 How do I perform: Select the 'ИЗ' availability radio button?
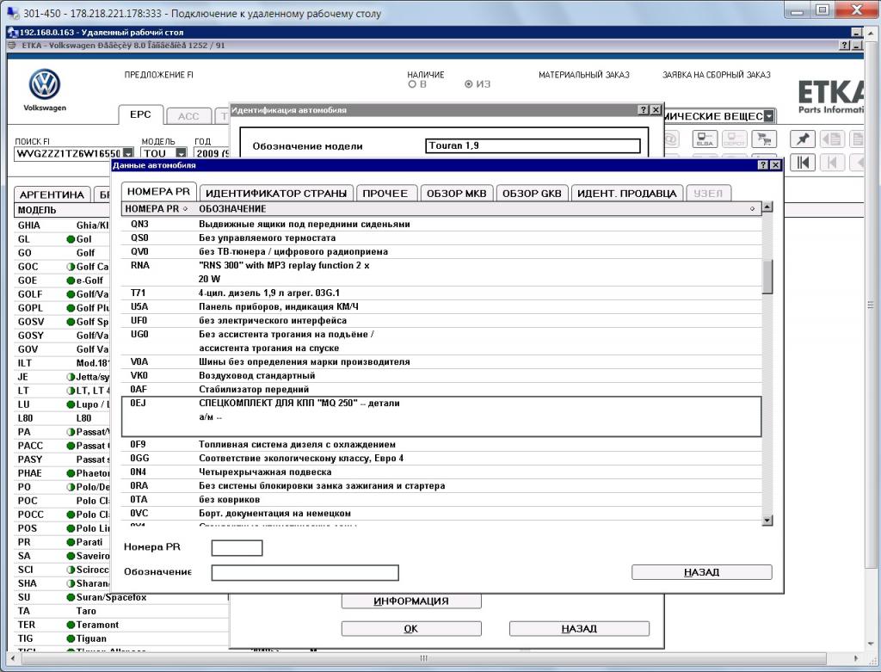tap(468, 84)
